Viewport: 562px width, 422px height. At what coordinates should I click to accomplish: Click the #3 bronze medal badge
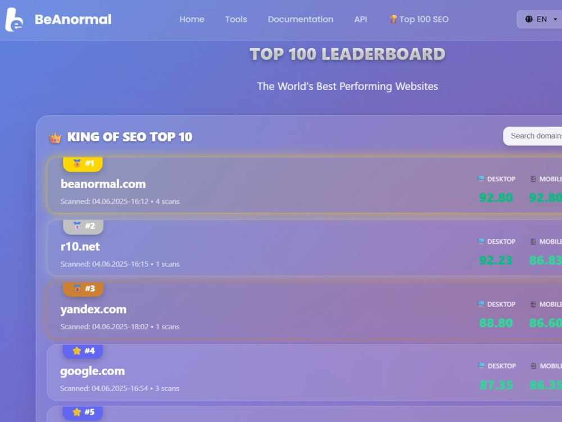pyautogui.click(x=83, y=289)
